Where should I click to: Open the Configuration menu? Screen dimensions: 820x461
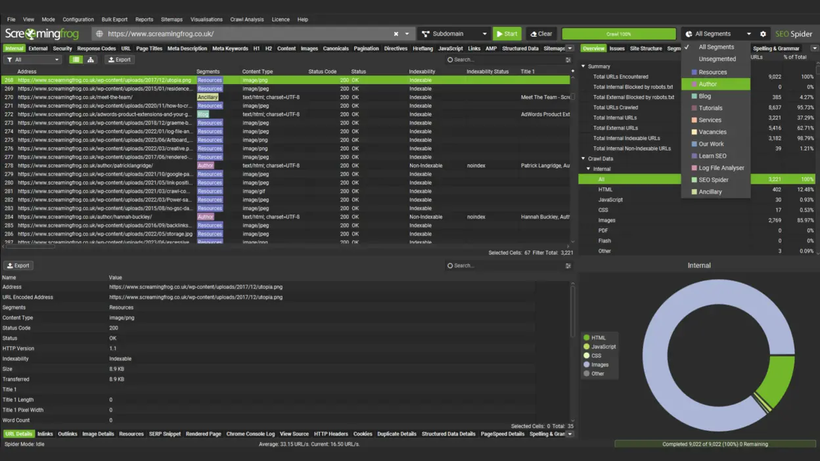click(x=78, y=19)
